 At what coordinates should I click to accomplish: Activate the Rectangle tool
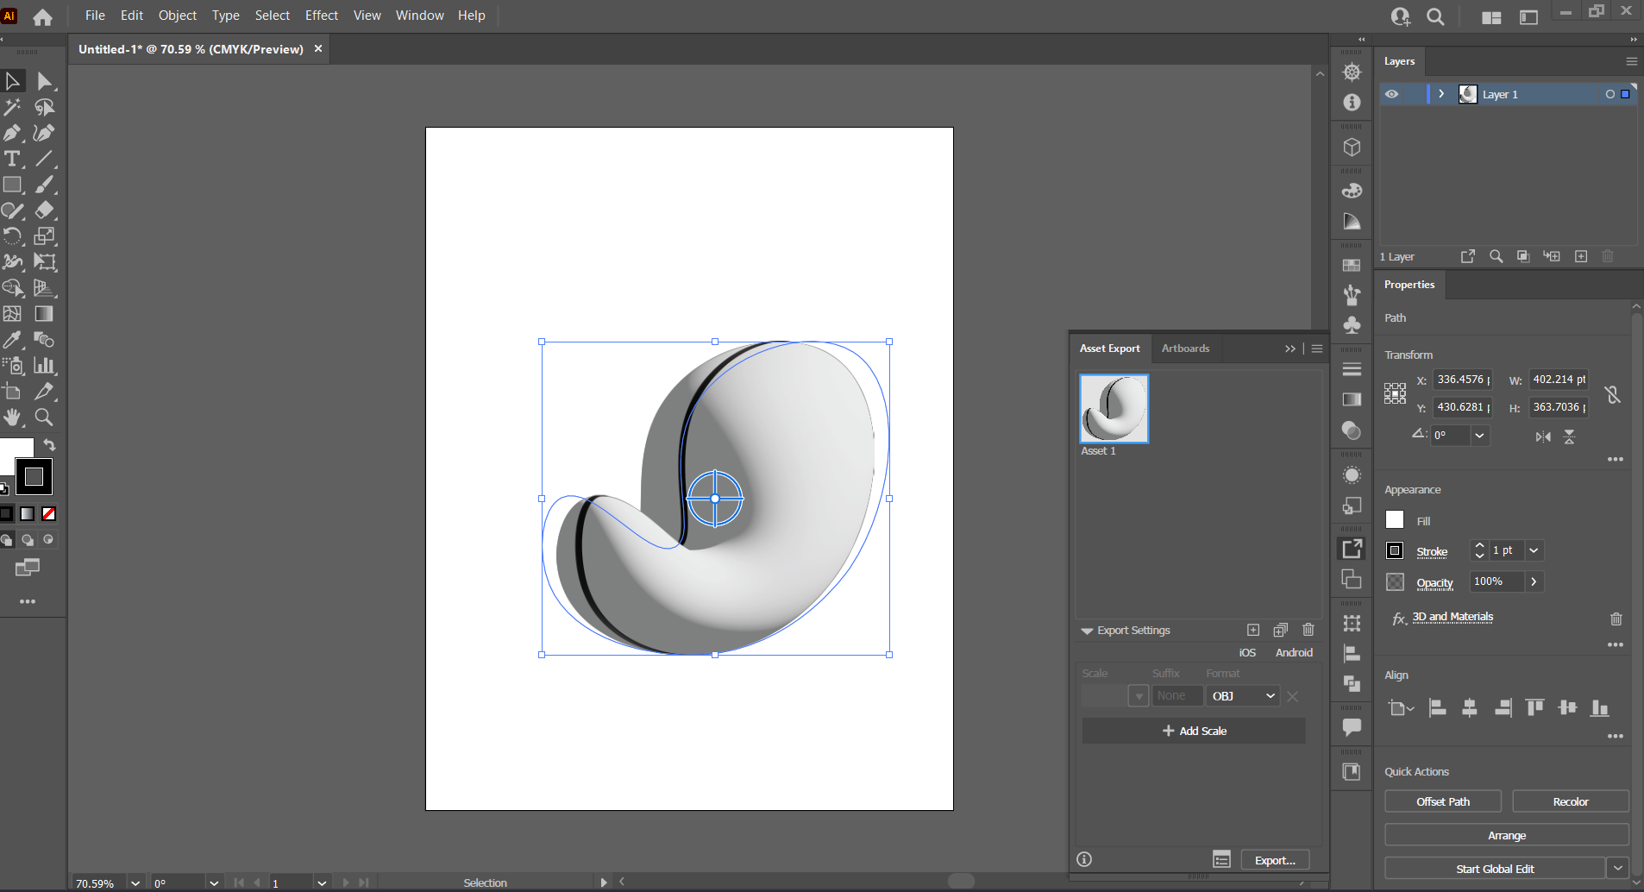pyautogui.click(x=13, y=185)
